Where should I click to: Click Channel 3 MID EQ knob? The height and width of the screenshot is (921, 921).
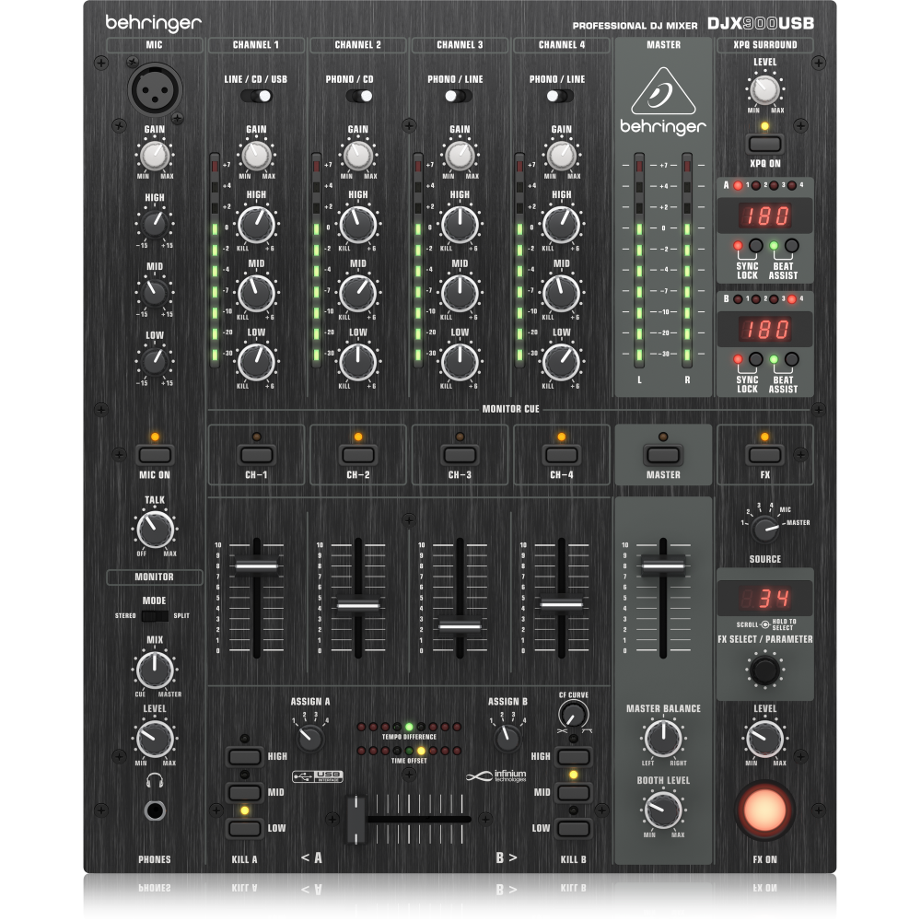(460, 293)
